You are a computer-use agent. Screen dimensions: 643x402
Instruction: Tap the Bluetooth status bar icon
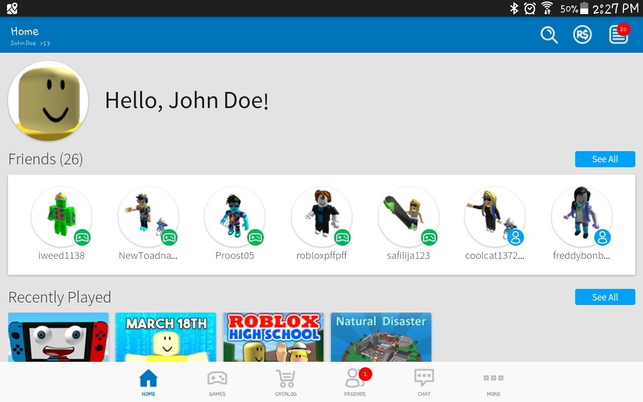514,9
